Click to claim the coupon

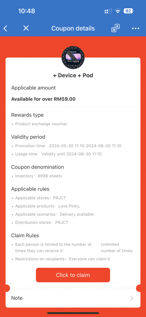73,275
